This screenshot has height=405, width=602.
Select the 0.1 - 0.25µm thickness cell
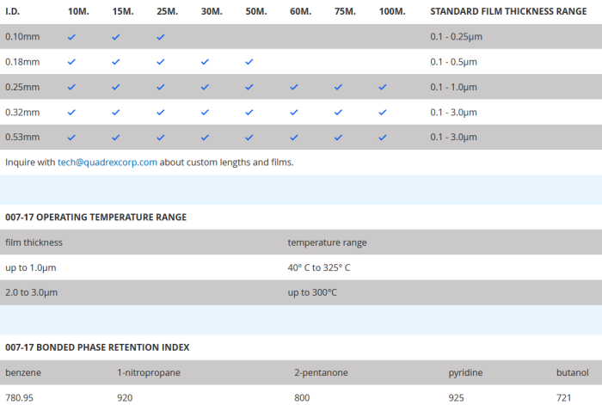[456, 37]
